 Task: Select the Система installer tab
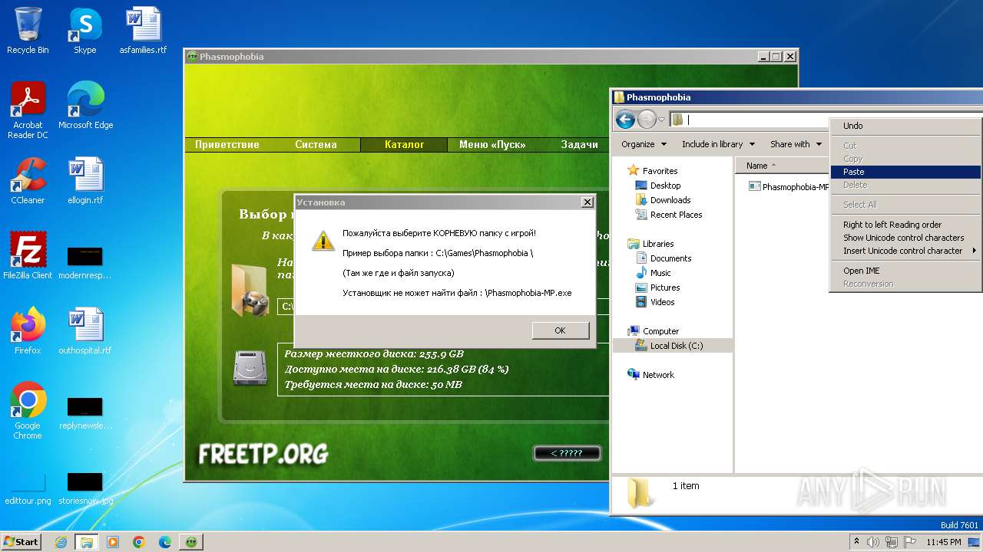point(316,144)
